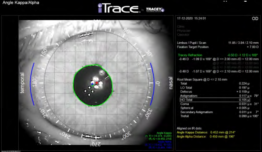Viewport: 262px width, 152px height.
Task: Click the red cross marker in the pupil
Action: pyautogui.click(x=97, y=83)
